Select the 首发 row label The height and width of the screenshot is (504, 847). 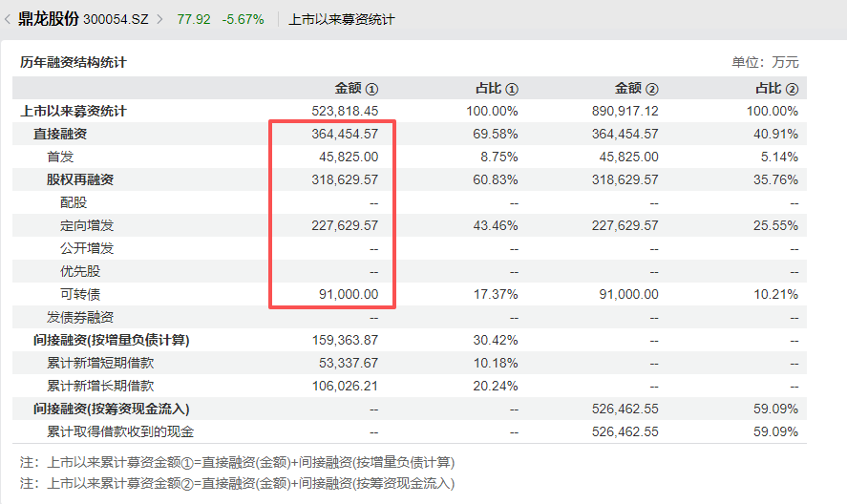60,157
